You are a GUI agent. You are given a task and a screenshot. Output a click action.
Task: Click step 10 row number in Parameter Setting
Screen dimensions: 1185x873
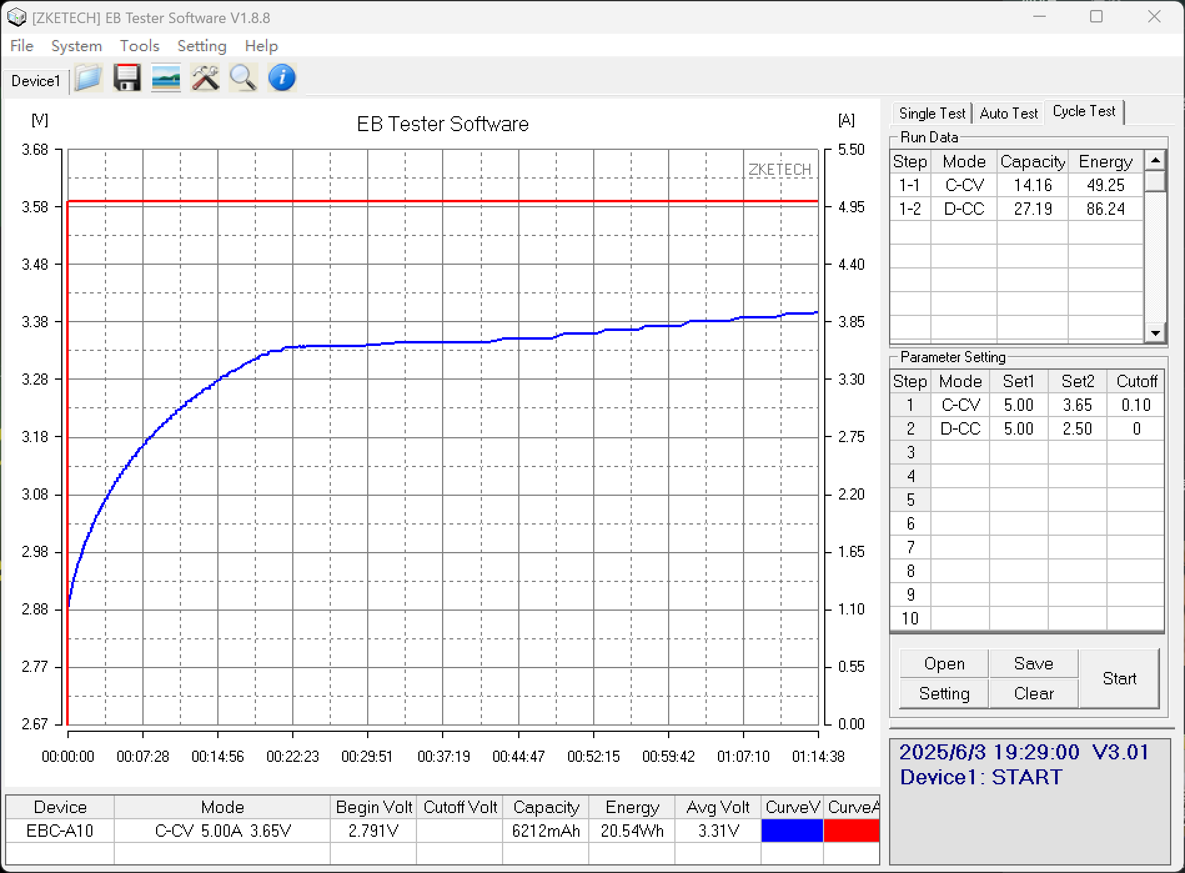click(910, 619)
